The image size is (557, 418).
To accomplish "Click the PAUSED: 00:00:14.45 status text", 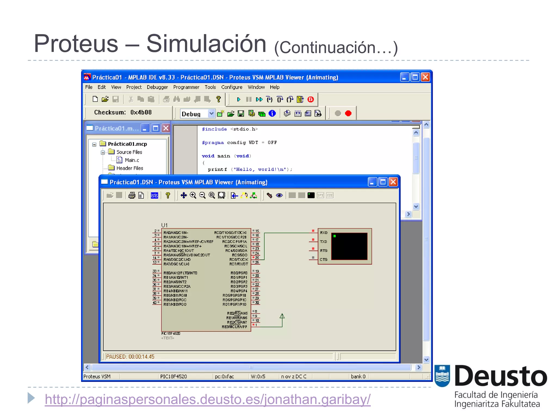I will pos(130,357).
